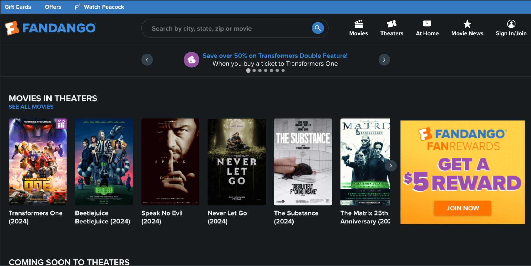Image resolution: width=531 pixels, height=266 pixels.
Task: Select the fourth promo carousel dot
Action: pyautogui.click(x=266, y=70)
